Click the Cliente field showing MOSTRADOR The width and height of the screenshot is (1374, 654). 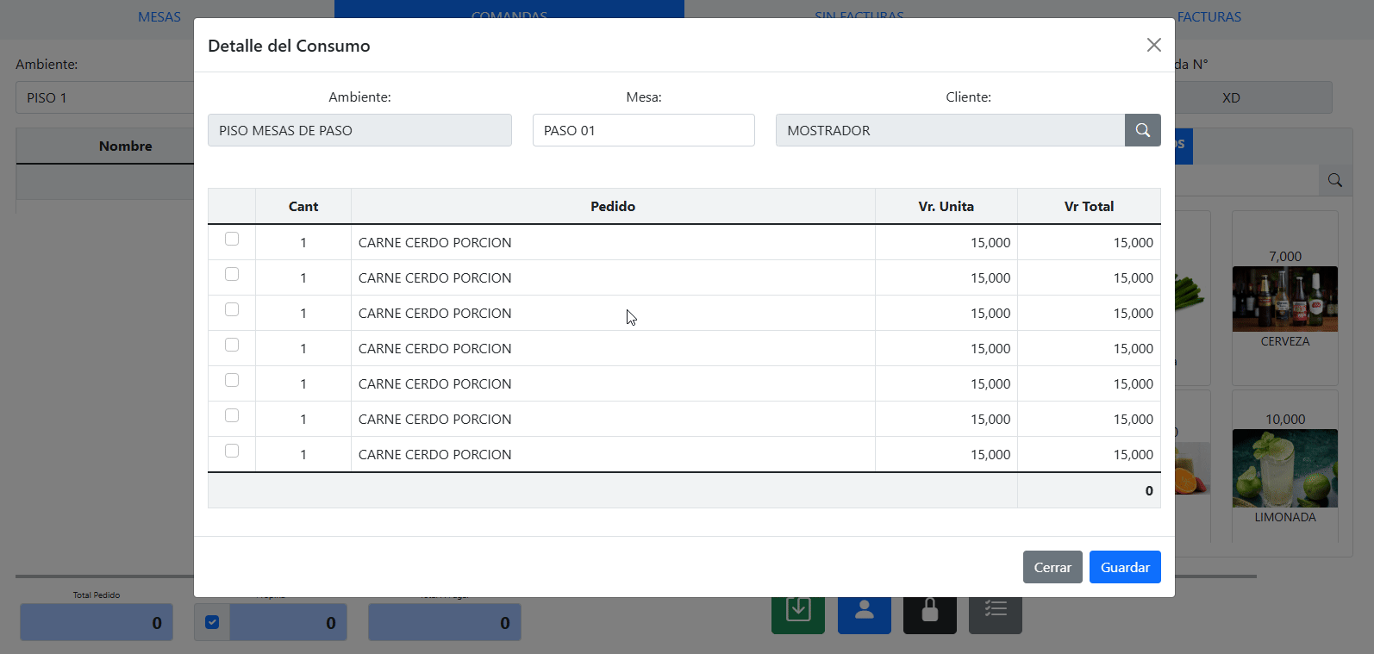point(949,130)
